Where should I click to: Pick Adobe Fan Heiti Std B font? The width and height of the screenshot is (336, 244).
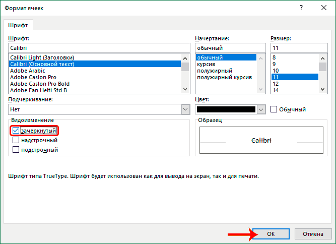point(95,90)
